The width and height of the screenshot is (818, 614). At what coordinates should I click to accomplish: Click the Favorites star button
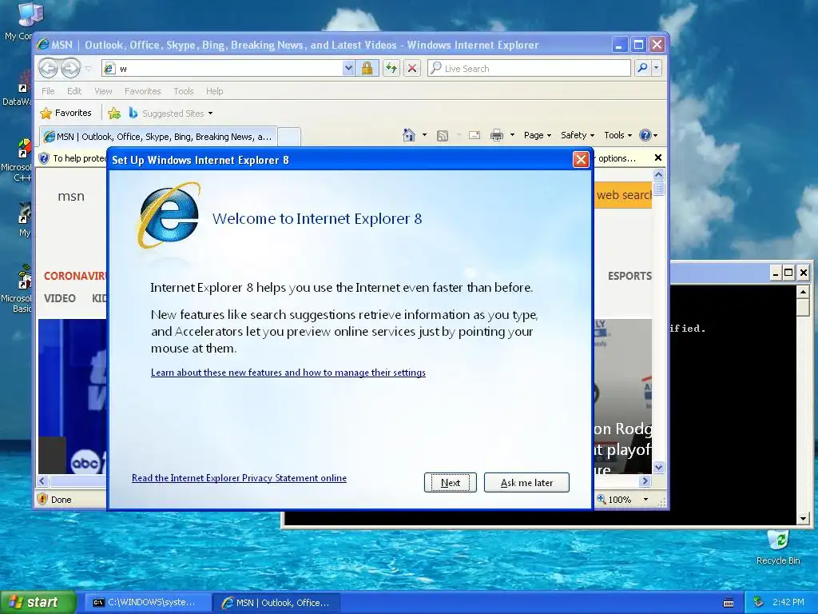point(66,113)
